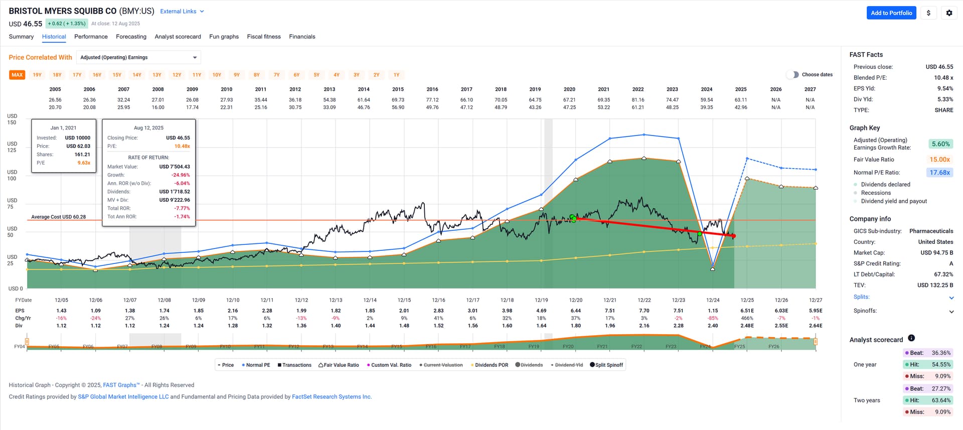Open the chart settings gear icon
Viewport: 963px width, 430px height.
[x=949, y=13]
